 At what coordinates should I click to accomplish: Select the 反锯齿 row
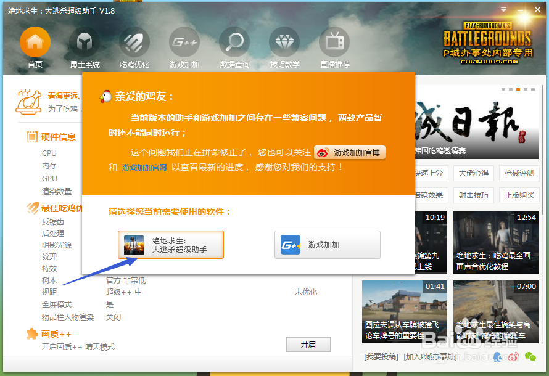pos(53,222)
